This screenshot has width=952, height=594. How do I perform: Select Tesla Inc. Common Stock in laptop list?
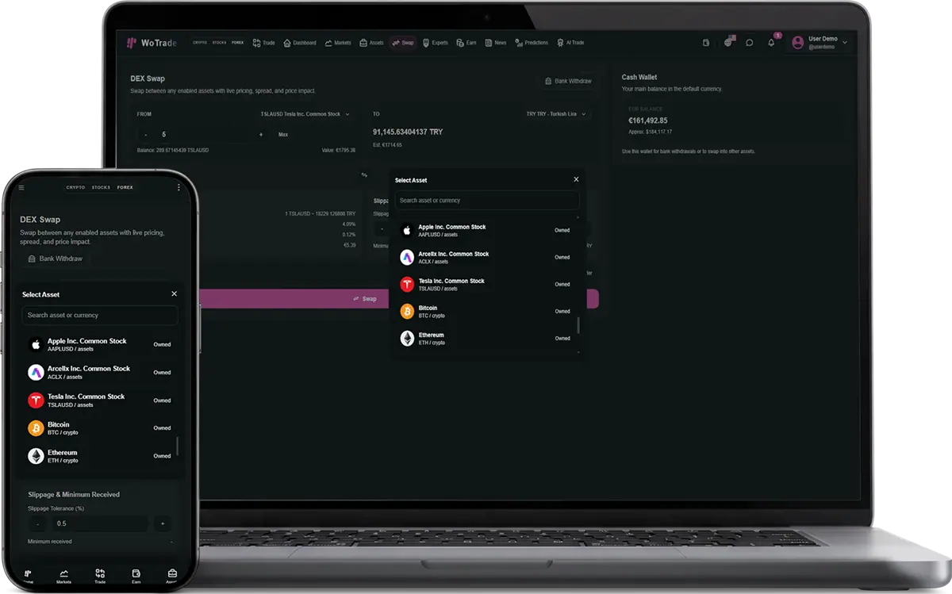487,284
